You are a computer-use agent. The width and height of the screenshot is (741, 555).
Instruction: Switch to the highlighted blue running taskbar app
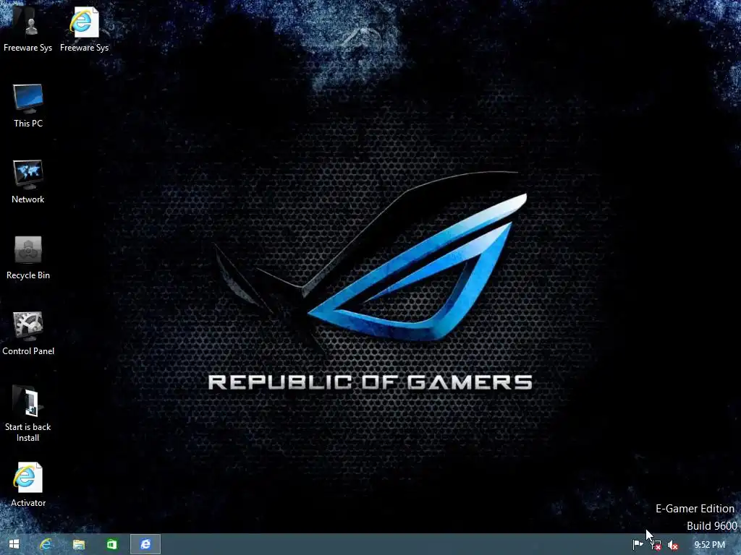click(145, 544)
